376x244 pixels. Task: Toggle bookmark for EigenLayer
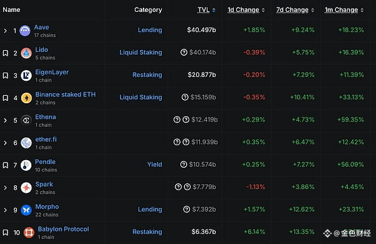coord(5,76)
